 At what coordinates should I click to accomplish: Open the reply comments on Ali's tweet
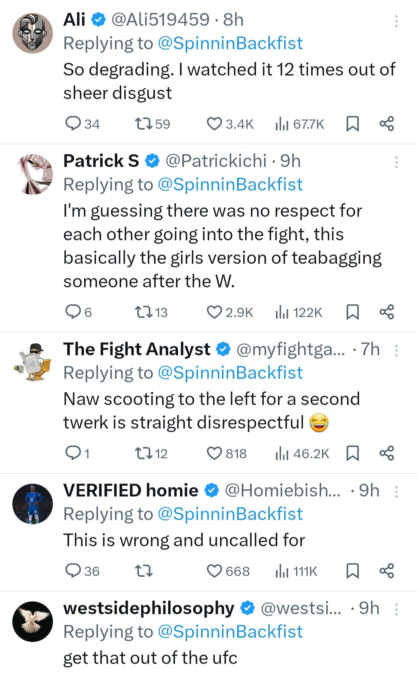(x=73, y=124)
